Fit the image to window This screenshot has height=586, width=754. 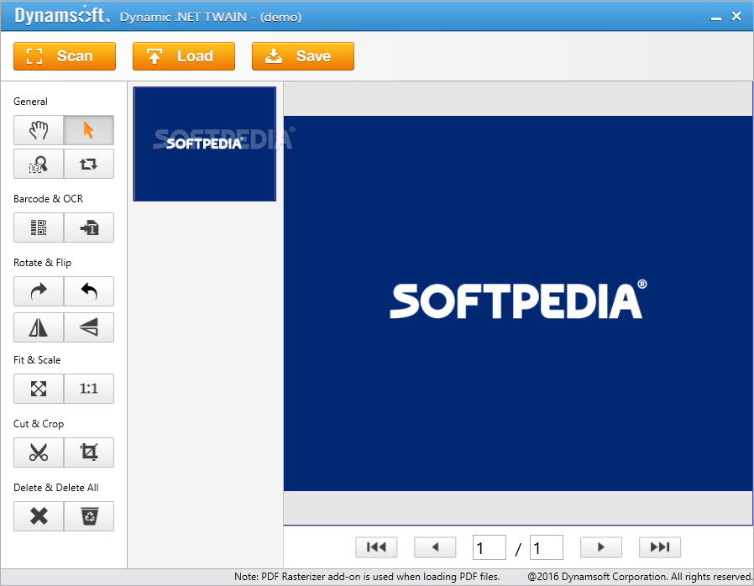(x=39, y=389)
